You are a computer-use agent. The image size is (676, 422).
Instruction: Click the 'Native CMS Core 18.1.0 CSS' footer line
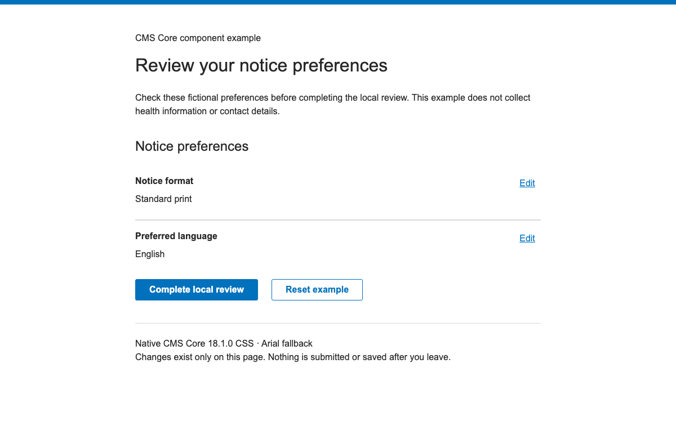pyautogui.click(x=224, y=343)
